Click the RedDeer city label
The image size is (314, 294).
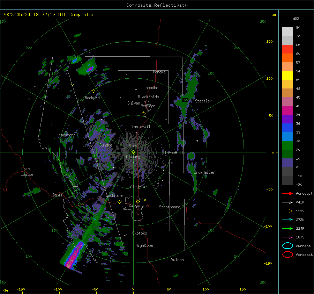click(x=148, y=106)
